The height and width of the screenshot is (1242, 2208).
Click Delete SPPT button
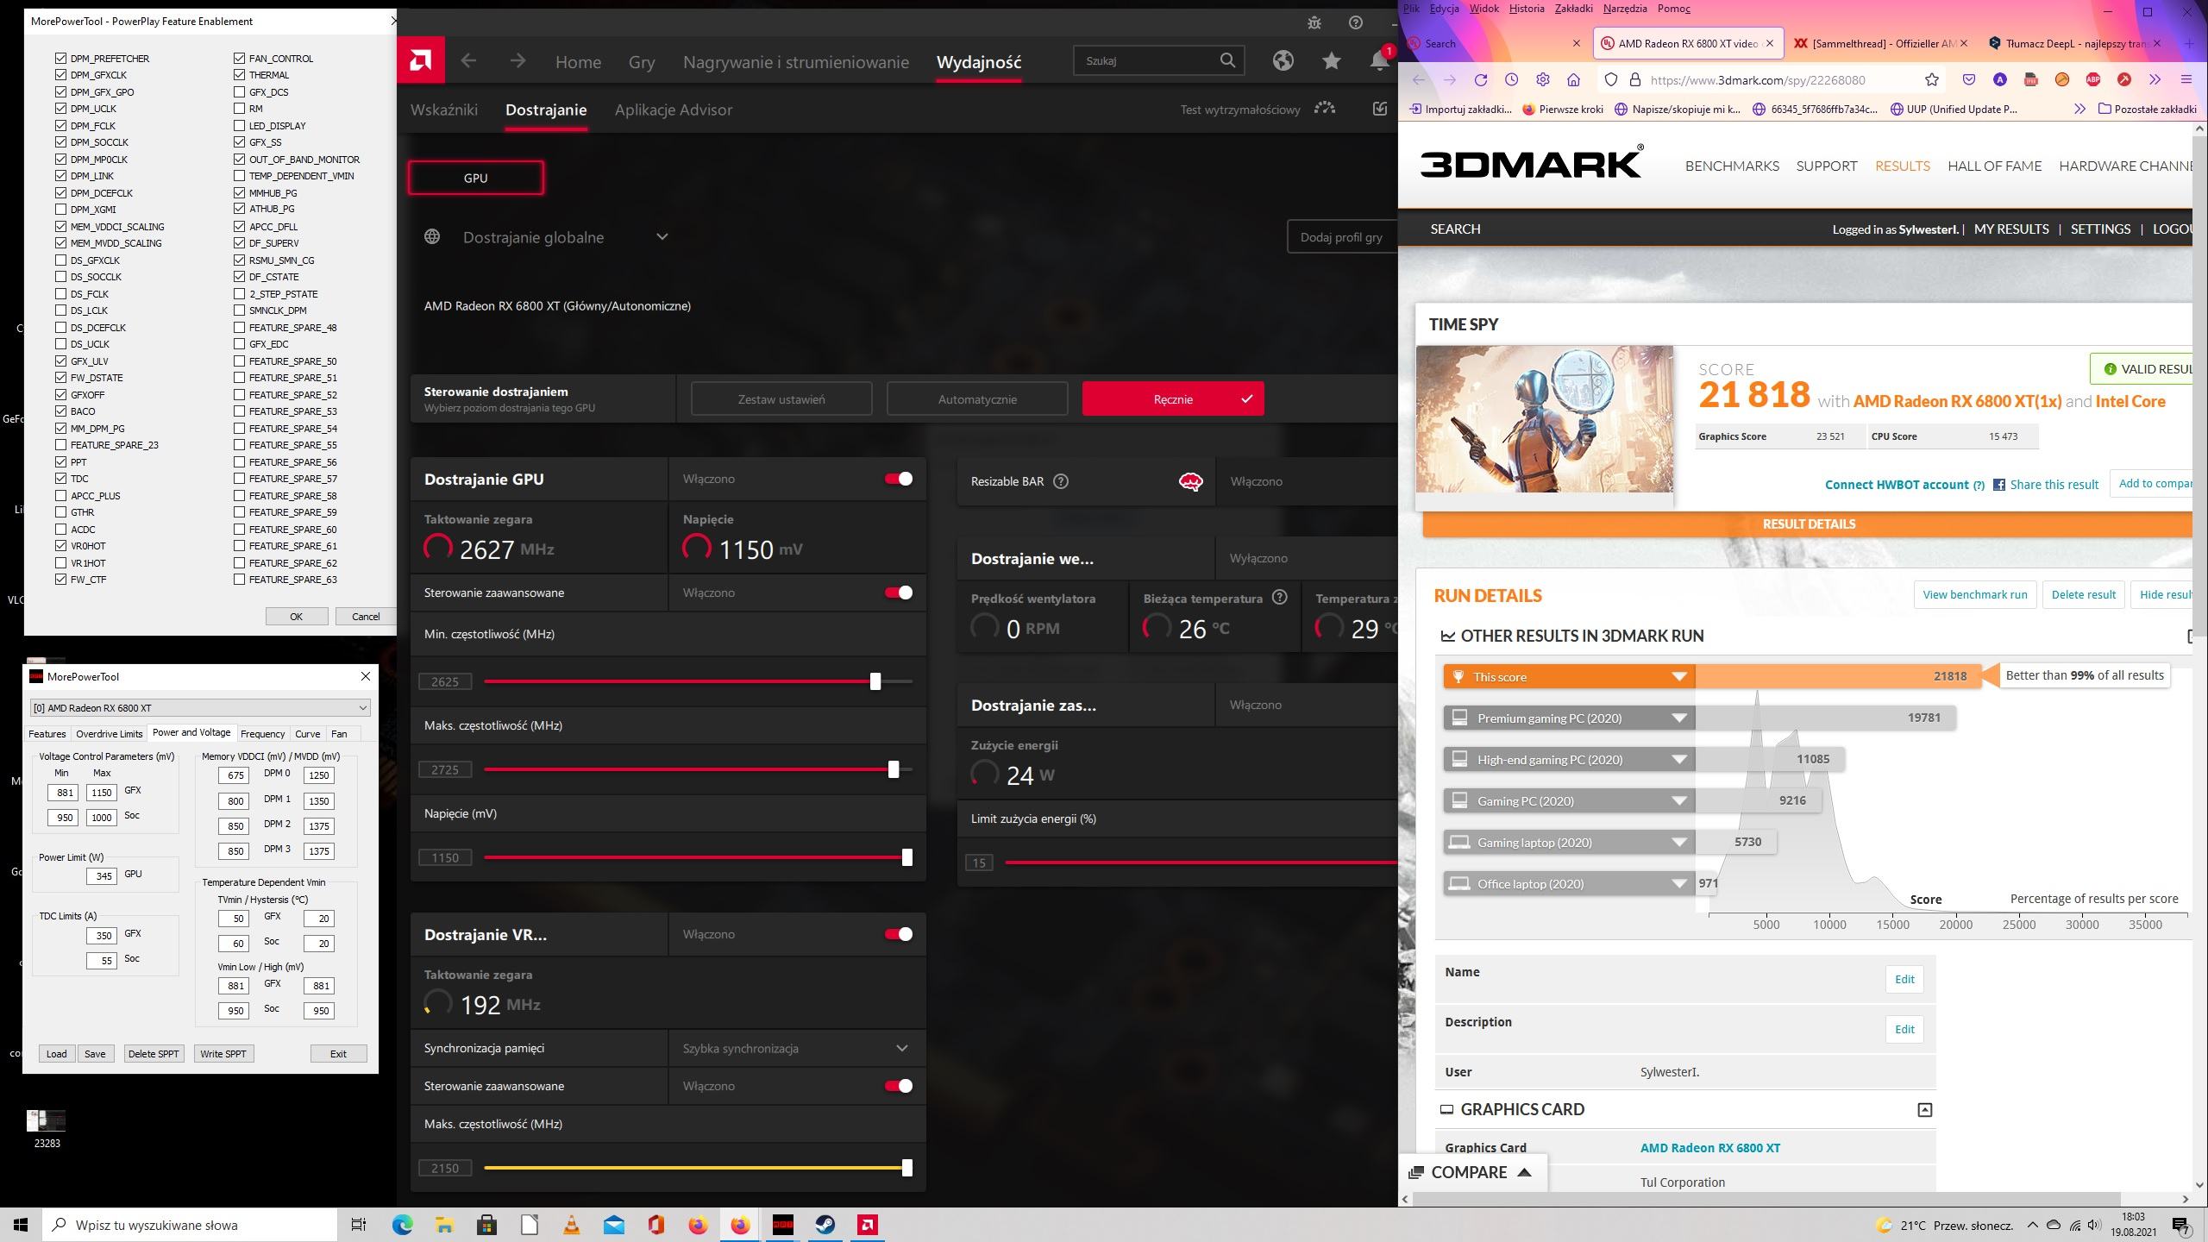point(154,1054)
